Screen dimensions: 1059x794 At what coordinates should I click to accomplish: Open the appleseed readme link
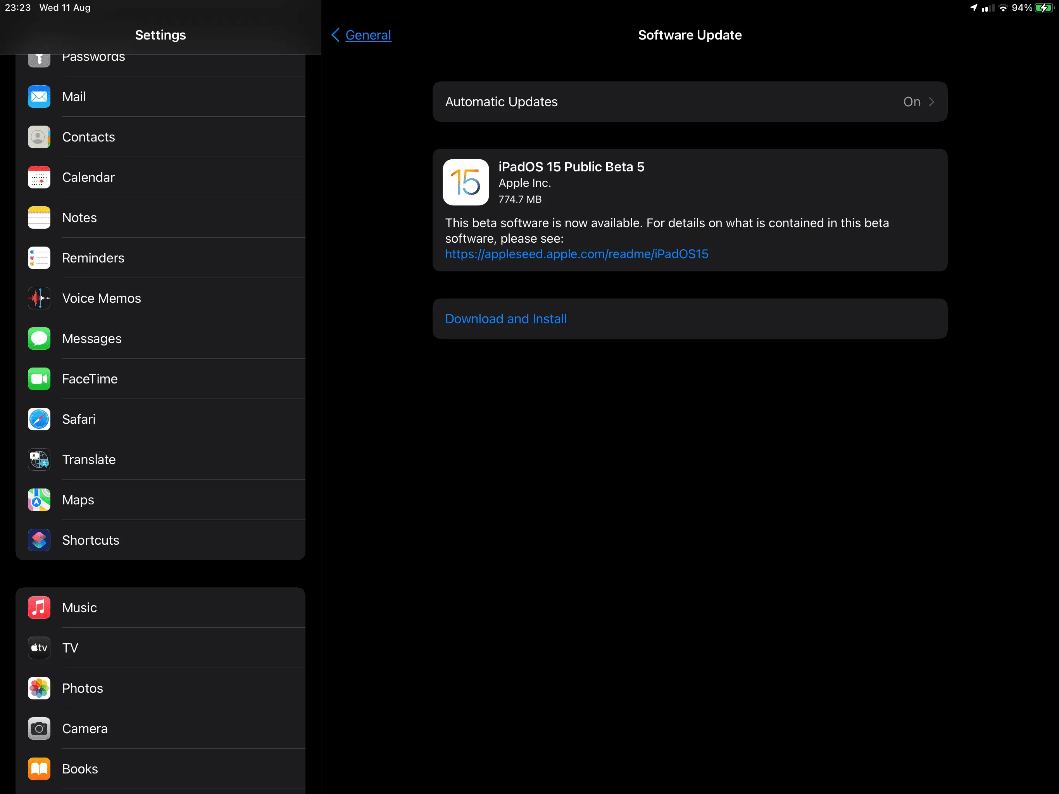click(x=576, y=254)
